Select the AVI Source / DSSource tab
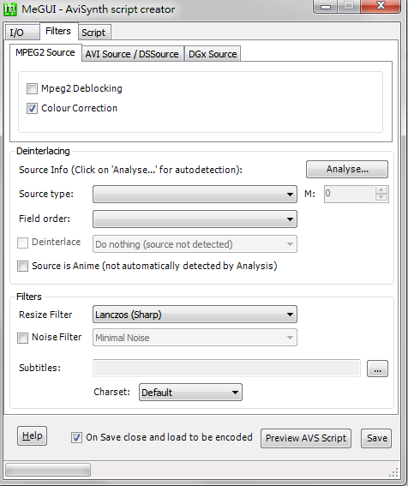This screenshot has width=408, height=486. pyautogui.click(x=132, y=54)
